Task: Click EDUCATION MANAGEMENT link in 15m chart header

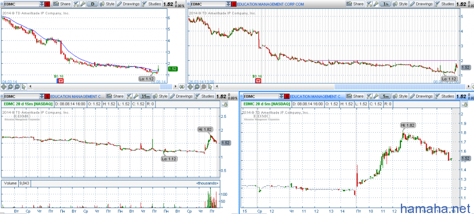Action: 77,96
